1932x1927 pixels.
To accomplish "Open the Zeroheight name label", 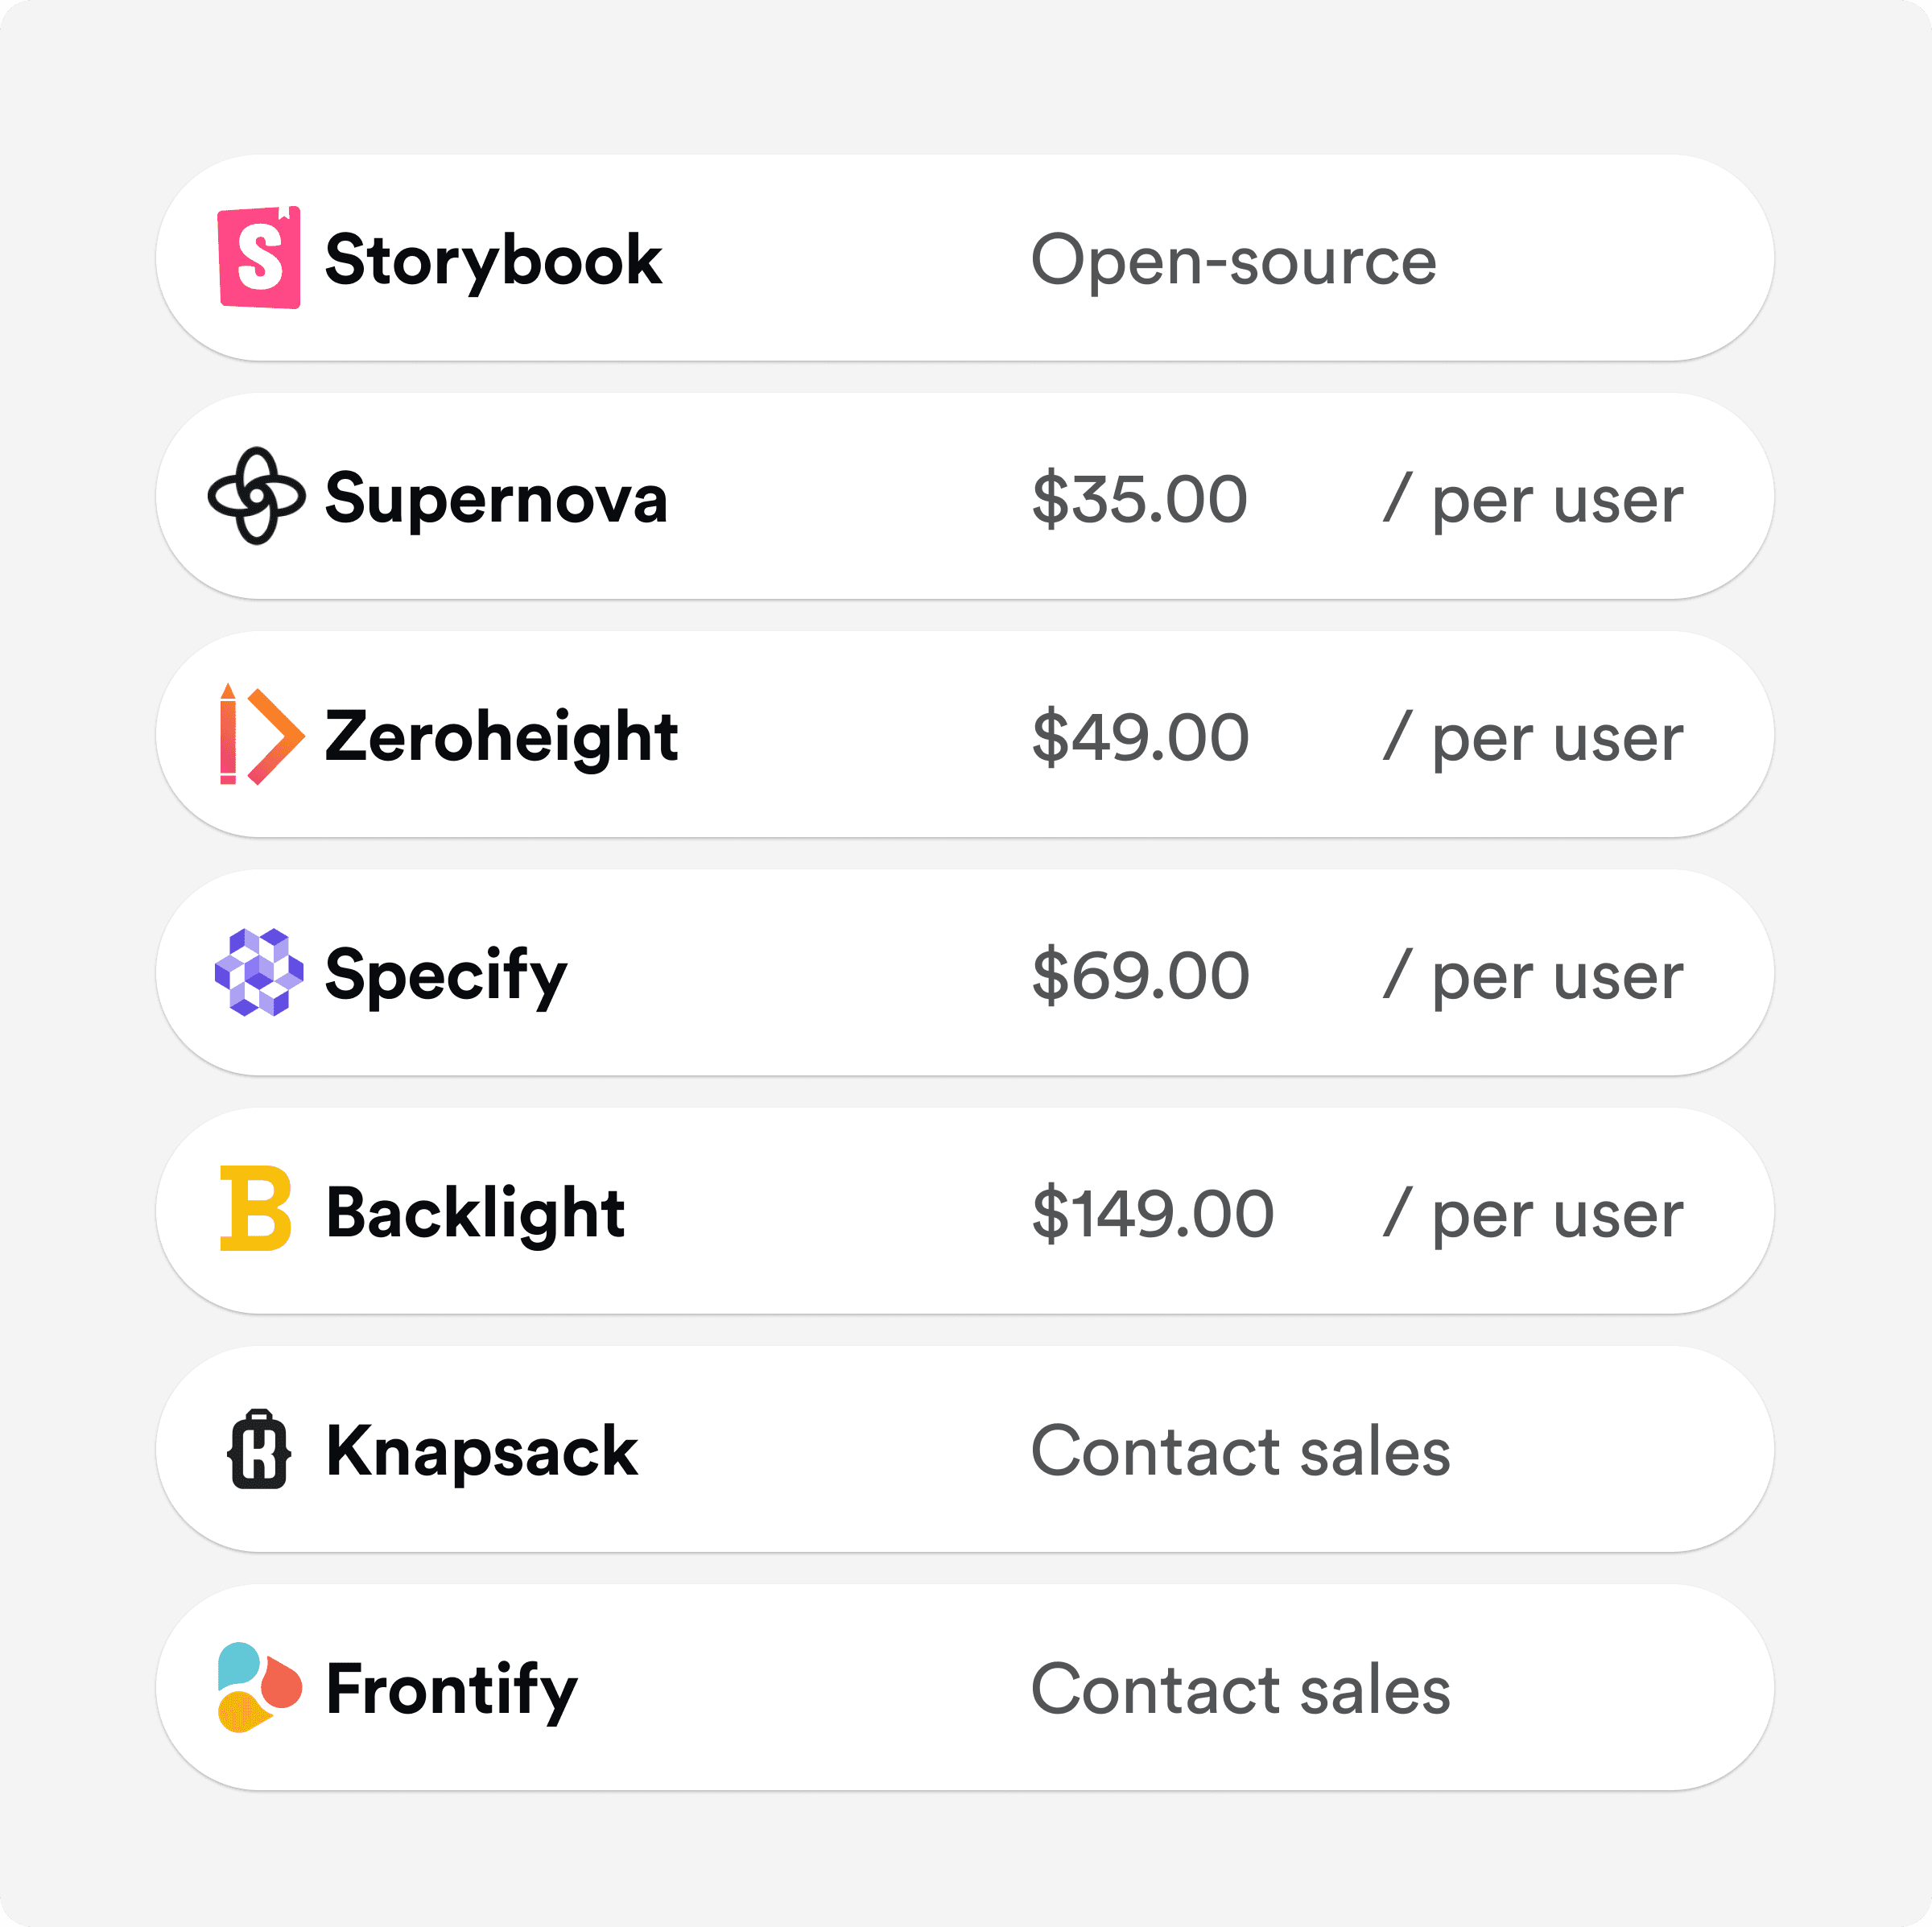I will click(502, 737).
